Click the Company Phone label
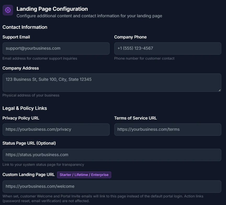 pyautogui.click(x=130, y=37)
